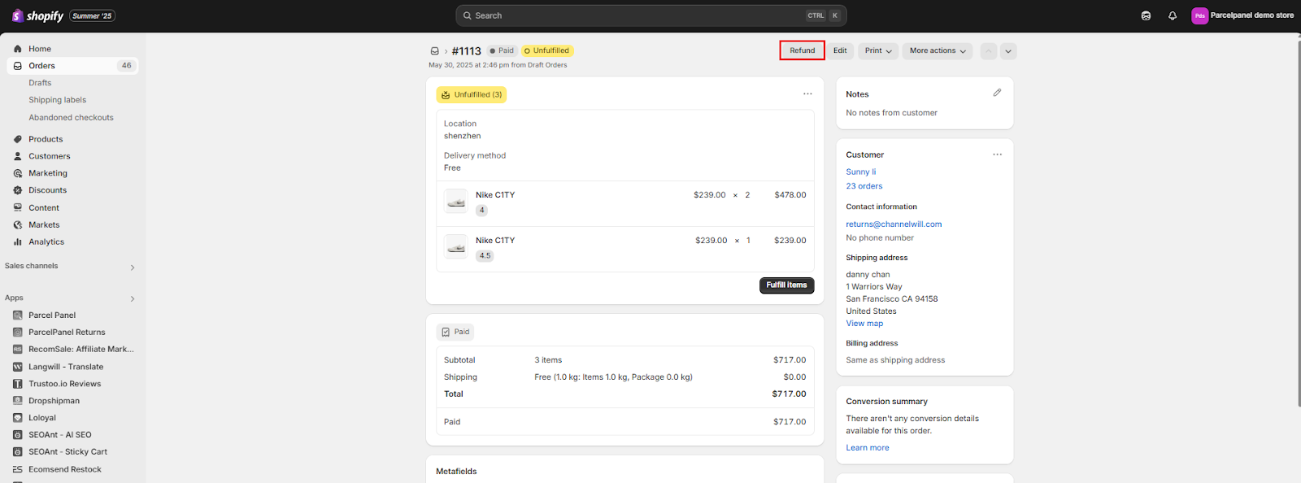Click the Search input field

651,15
